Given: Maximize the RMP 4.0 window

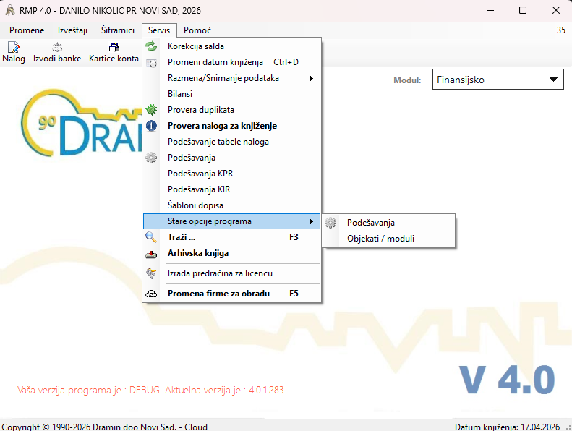Looking at the screenshot, I should (523, 10).
